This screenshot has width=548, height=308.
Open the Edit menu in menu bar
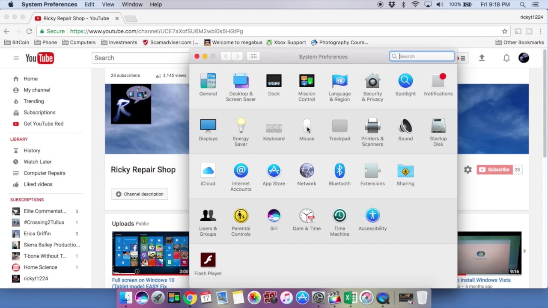pyautogui.click(x=89, y=4)
